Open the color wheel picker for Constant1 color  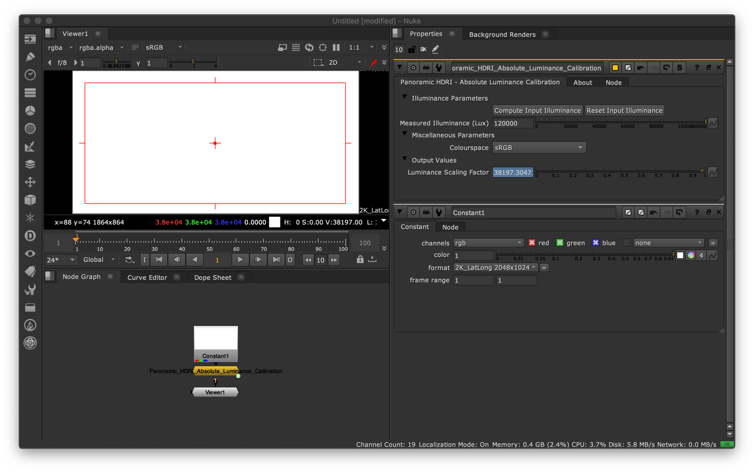pyautogui.click(x=691, y=255)
